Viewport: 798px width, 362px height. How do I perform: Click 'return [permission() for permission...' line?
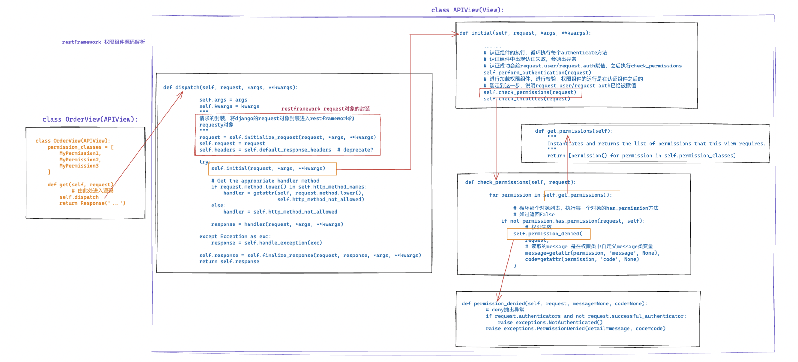pos(641,156)
